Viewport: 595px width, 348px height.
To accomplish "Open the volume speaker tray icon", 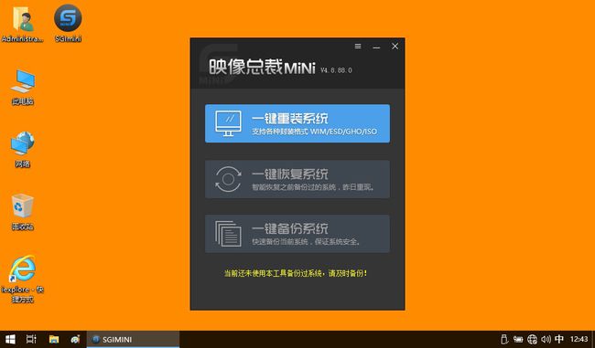I will 546,339.
